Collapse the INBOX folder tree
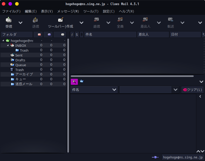The height and width of the screenshot is (161, 205). (x=8, y=45)
